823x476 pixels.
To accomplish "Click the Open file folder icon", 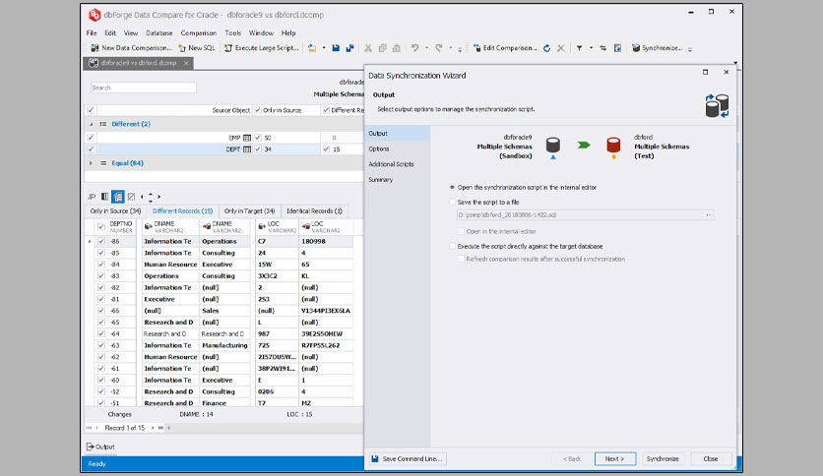I will [312, 48].
